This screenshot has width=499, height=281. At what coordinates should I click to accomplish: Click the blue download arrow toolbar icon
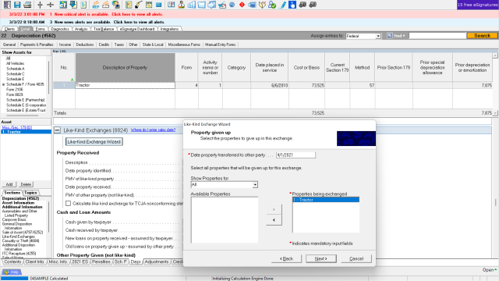click(73, 5)
